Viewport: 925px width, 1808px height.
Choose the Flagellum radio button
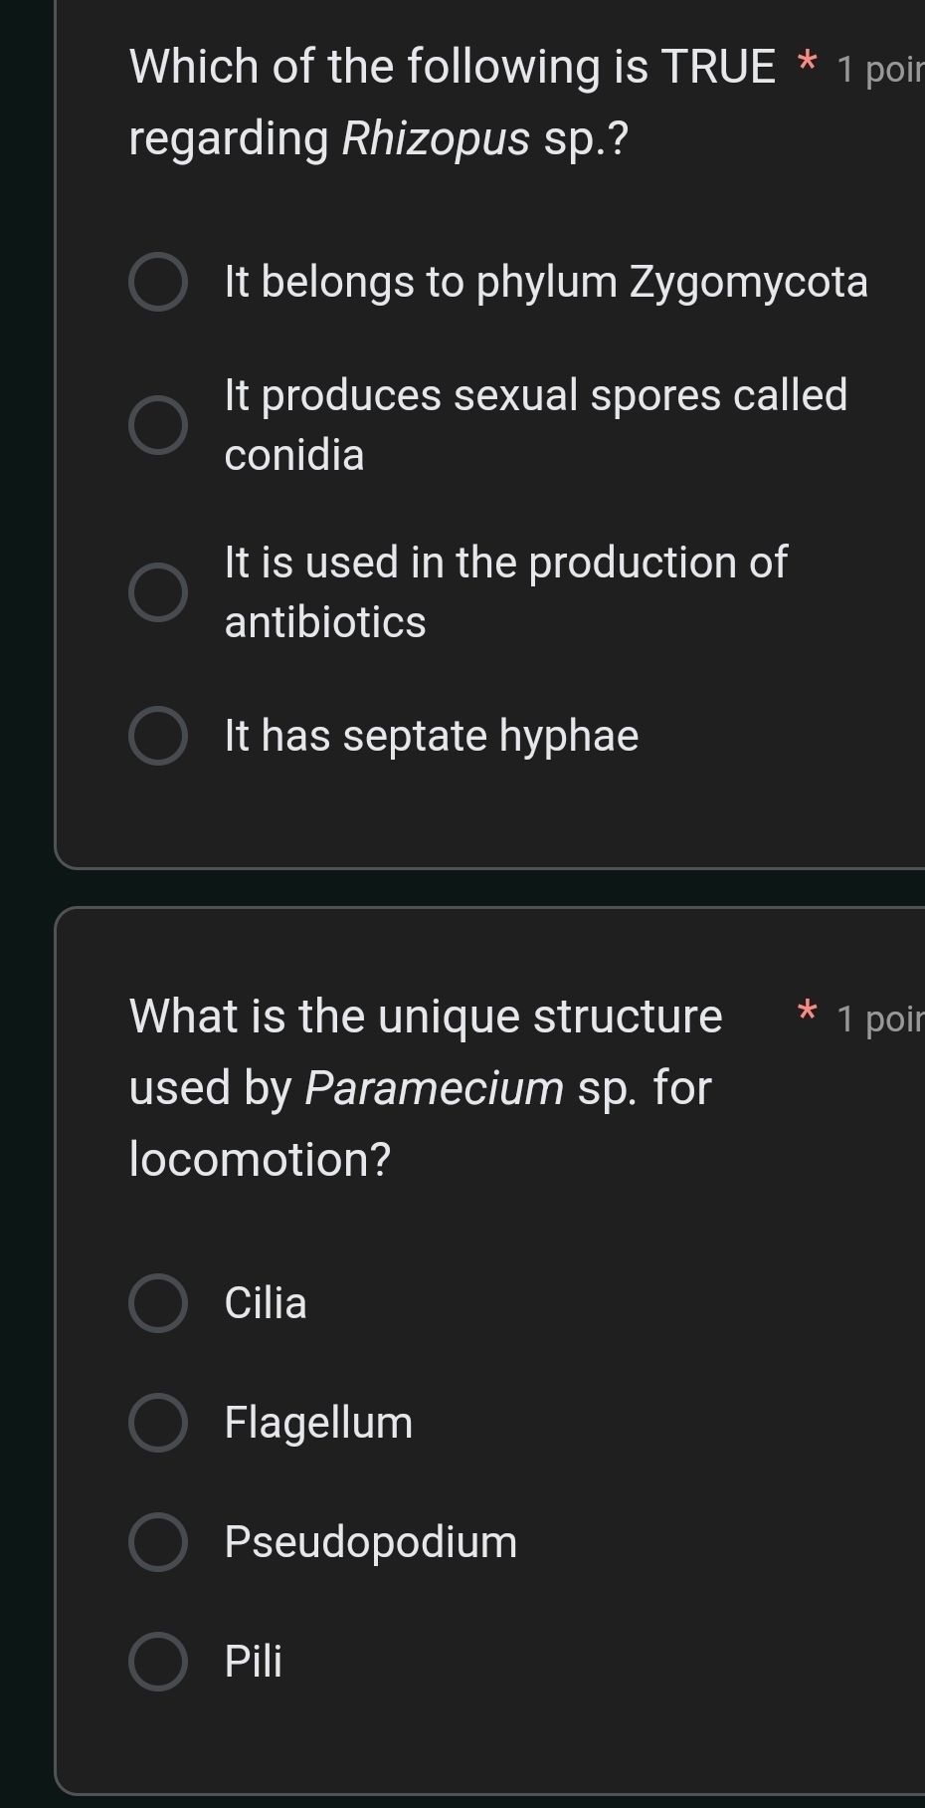click(x=158, y=1423)
